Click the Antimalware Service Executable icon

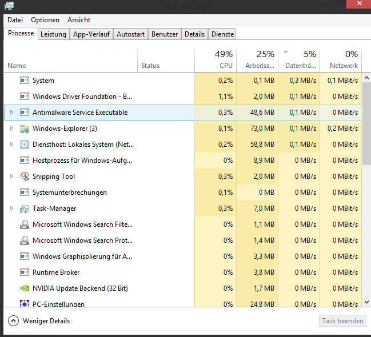[x=25, y=113]
